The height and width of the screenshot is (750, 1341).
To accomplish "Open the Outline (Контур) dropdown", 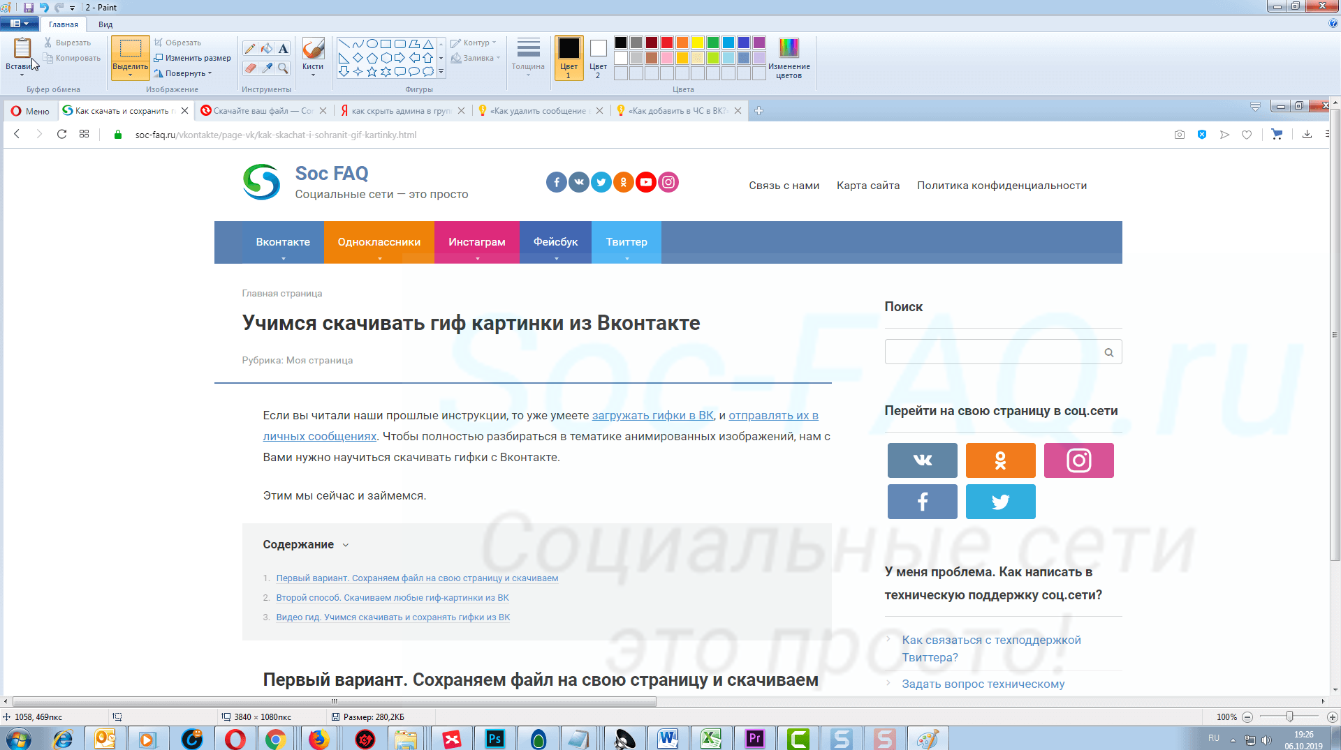I will [x=474, y=43].
